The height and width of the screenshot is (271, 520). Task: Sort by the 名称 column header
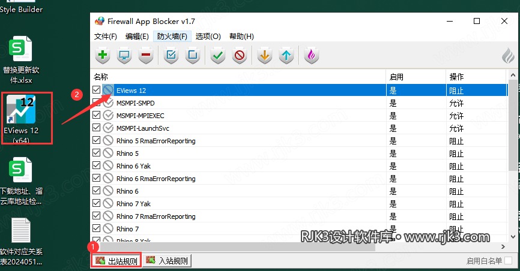[x=238, y=77]
